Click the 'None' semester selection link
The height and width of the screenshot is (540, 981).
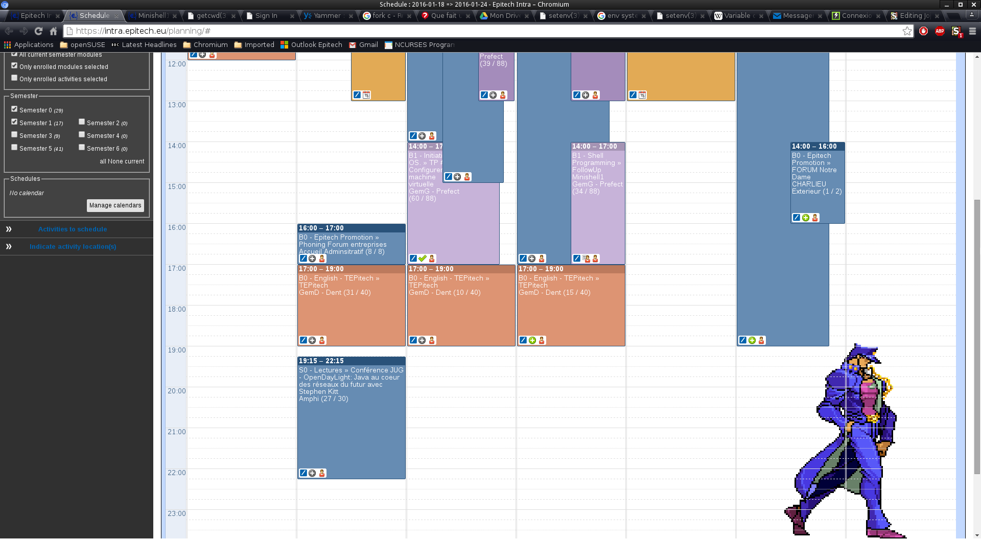tap(115, 161)
